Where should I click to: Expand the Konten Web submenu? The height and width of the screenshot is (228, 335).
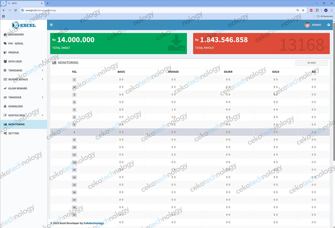coord(16,115)
